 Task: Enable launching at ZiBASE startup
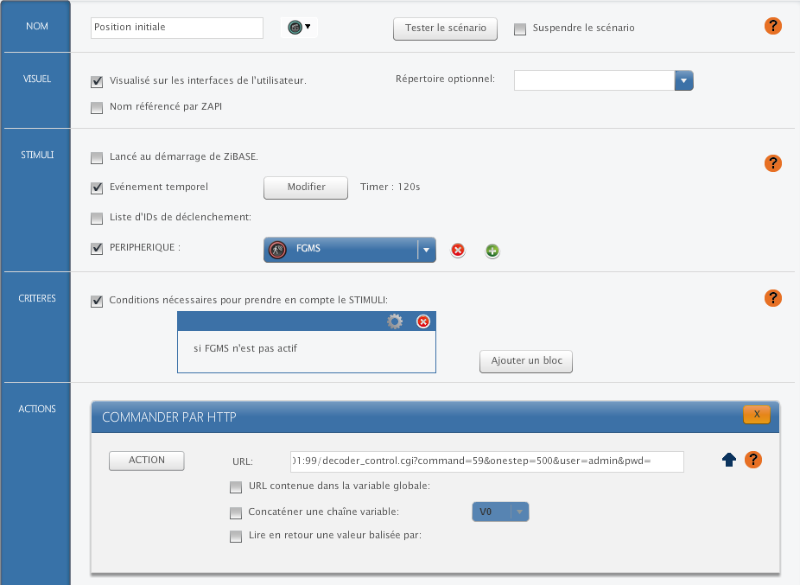tap(97, 157)
